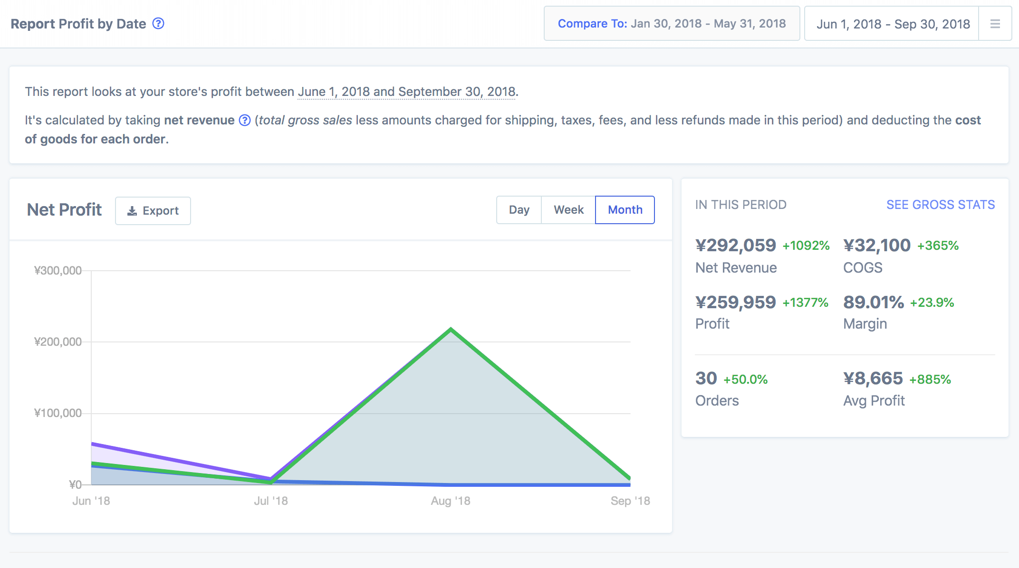Switch chart grouping to Day
This screenshot has width=1019, height=568.
click(x=519, y=210)
